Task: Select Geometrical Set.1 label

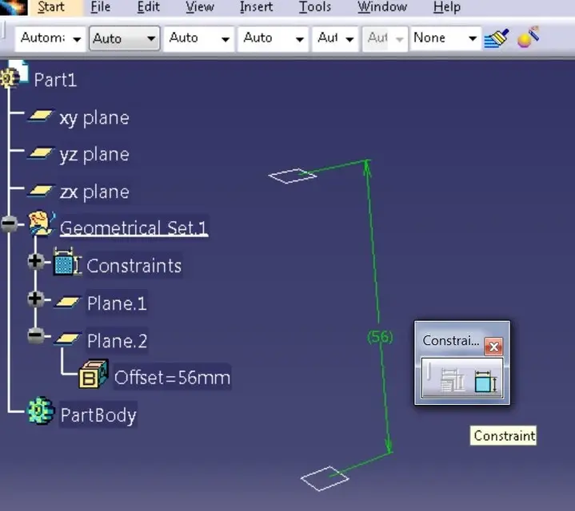Action: coord(134,228)
